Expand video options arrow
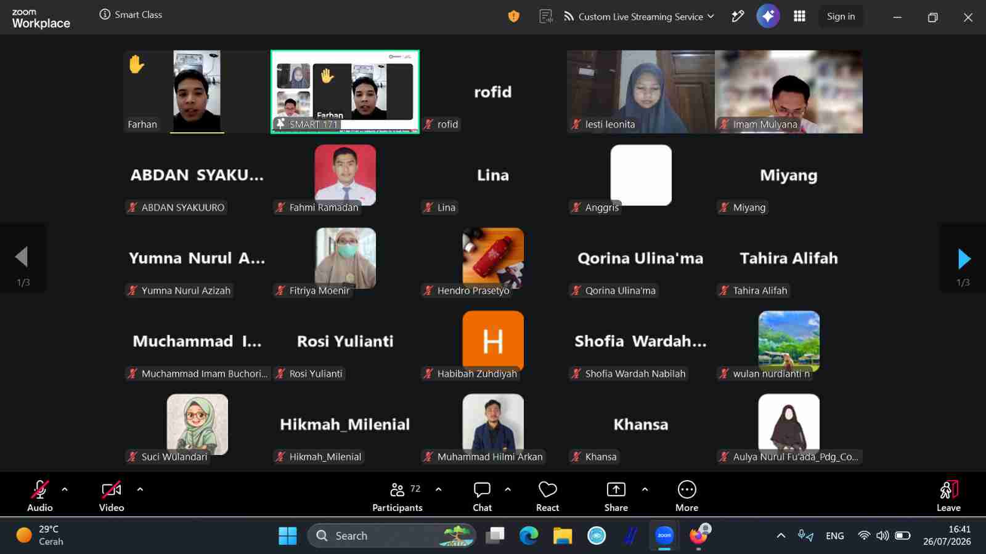The image size is (986, 554). click(x=140, y=489)
